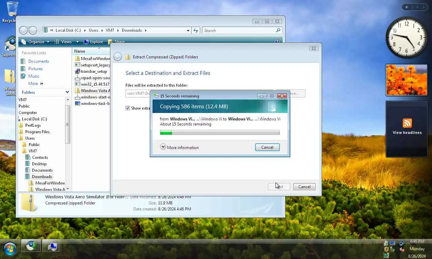Click the Search input field in Explorer
Screen dimensions: 432x259
click(240, 30)
